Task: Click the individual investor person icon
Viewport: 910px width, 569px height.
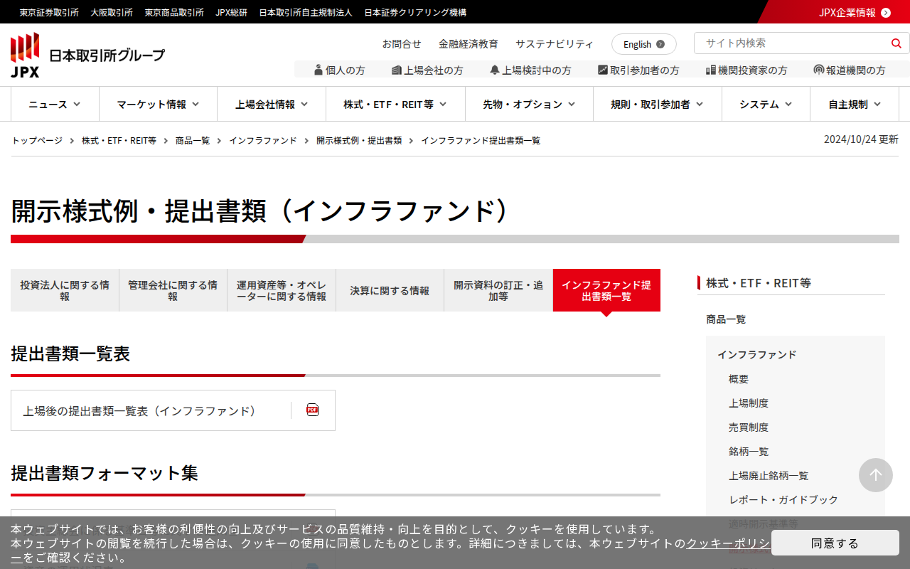Action: pos(318,70)
